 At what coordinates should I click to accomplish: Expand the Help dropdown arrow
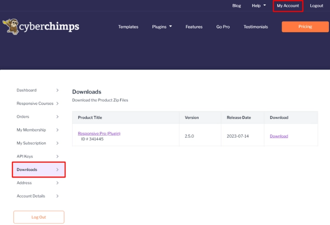265,5
